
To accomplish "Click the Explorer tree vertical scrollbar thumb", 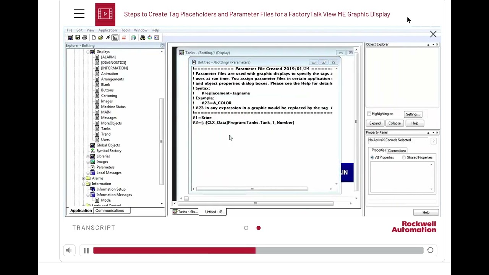I will [x=162, y=141].
